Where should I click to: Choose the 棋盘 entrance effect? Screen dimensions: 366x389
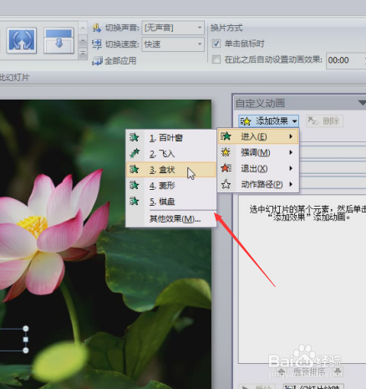tap(171, 202)
